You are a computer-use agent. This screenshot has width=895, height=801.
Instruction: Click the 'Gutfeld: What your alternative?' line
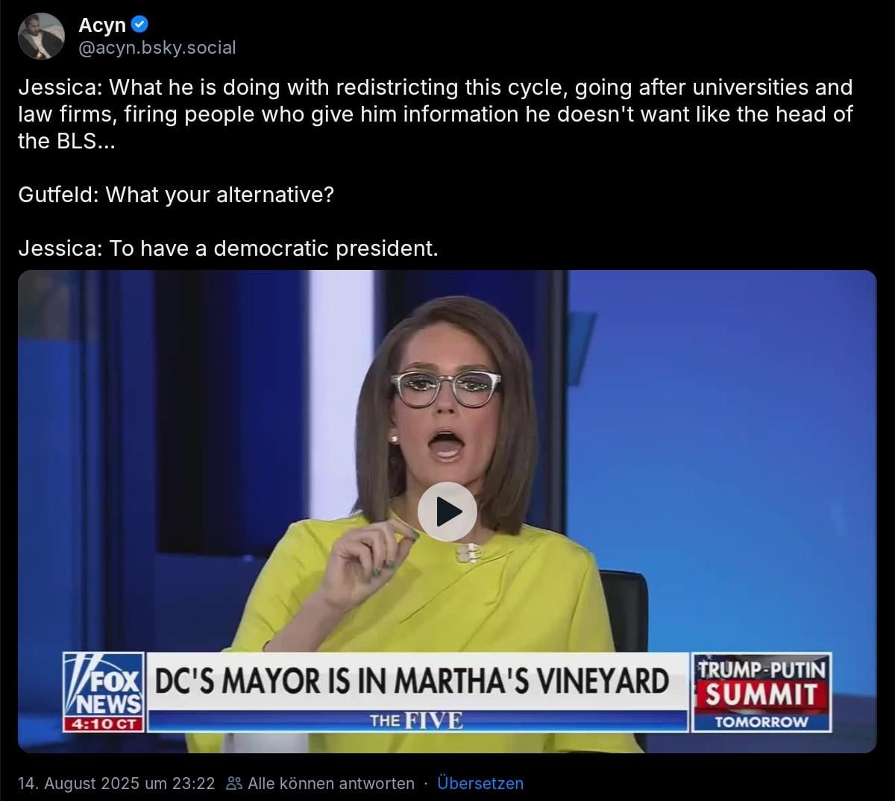click(x=176, y=195)
